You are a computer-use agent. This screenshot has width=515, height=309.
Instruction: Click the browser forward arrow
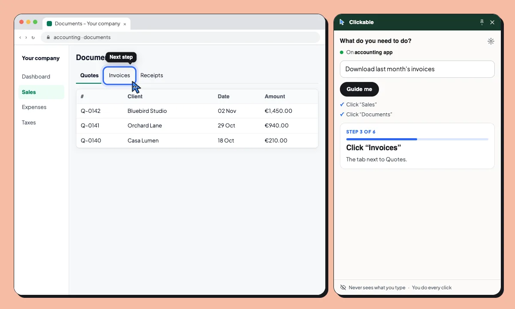pos(26,37)
